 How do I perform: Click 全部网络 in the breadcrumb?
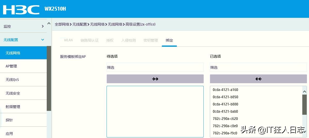click(x=62, y=24)
